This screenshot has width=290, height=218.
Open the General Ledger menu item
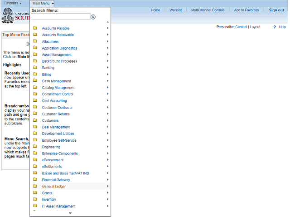[54, 186]
